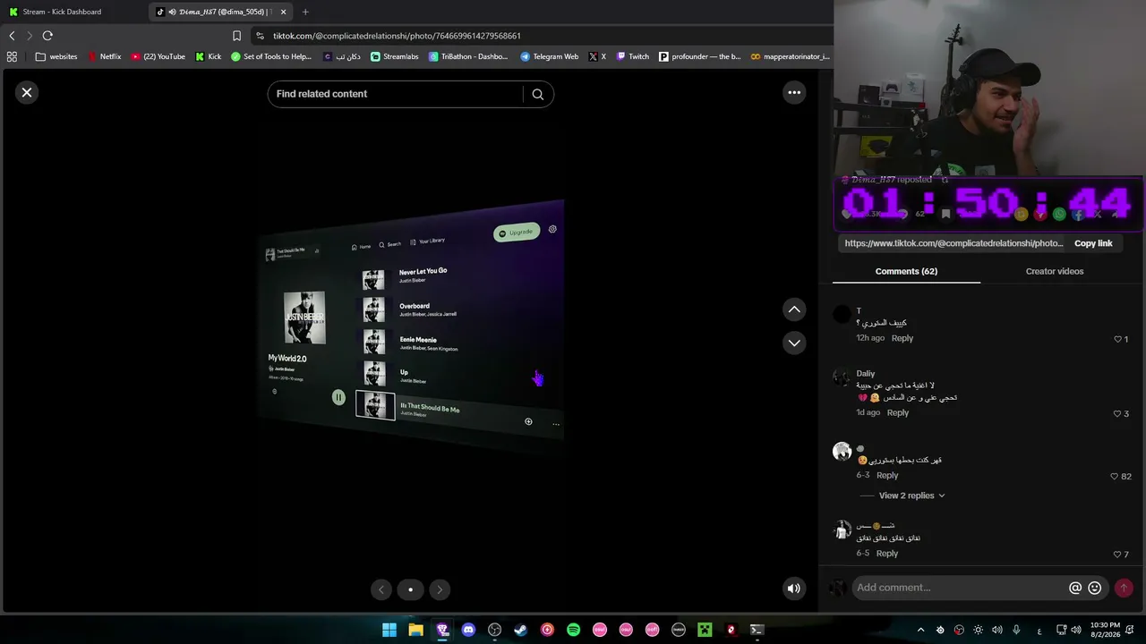Like Daliy's comment with heart
The height and width of the screenshot is (644, 1146).
click(x=1117, y=413)
